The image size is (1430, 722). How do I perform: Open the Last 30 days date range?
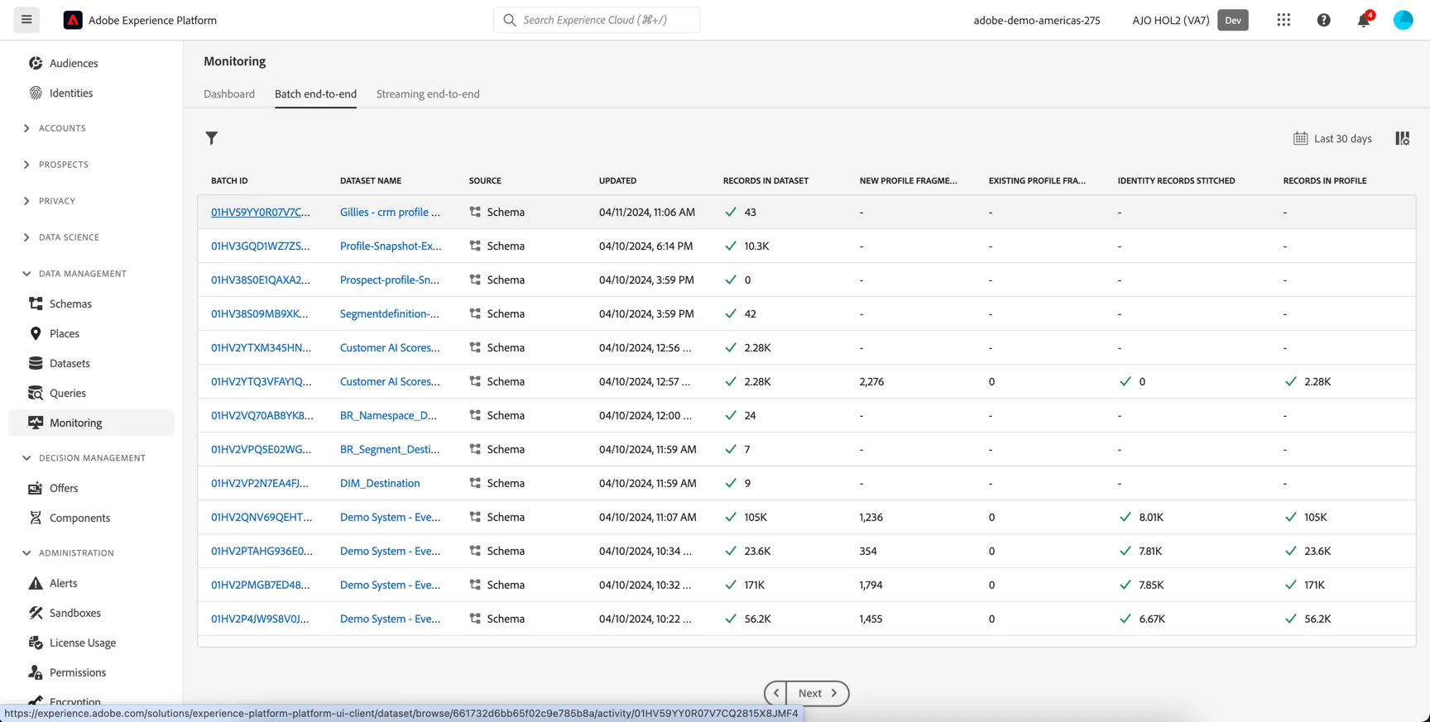pyautogui.click(x=1332, y=138)
